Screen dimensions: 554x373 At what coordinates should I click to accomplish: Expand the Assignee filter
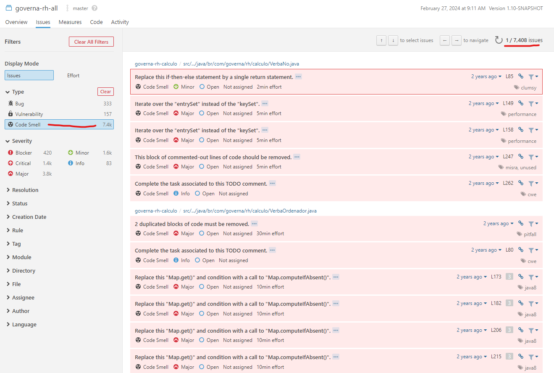click(20, 298)
